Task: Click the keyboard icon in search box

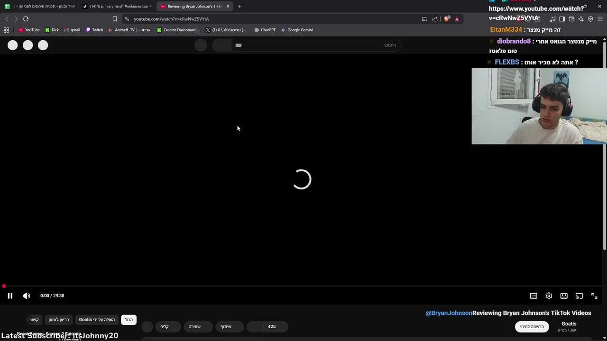Action: coord(239,45)
